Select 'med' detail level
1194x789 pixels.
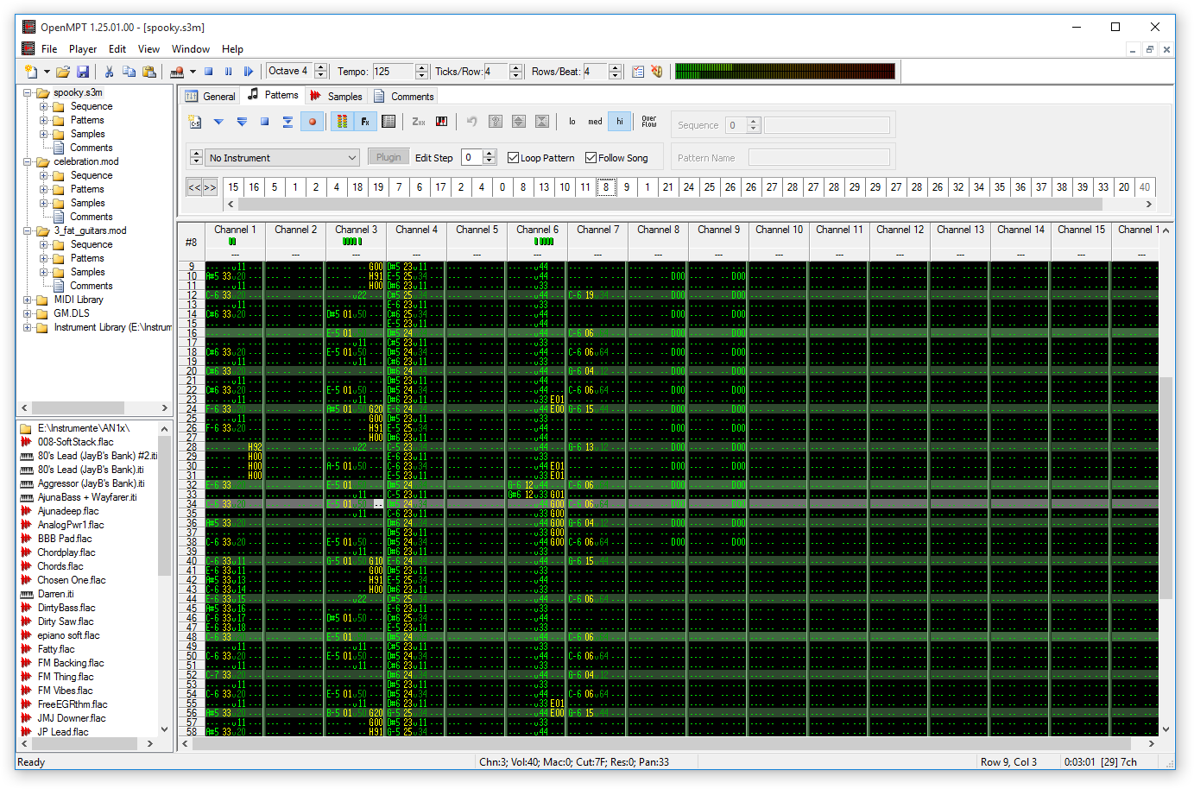click(596, 122)
